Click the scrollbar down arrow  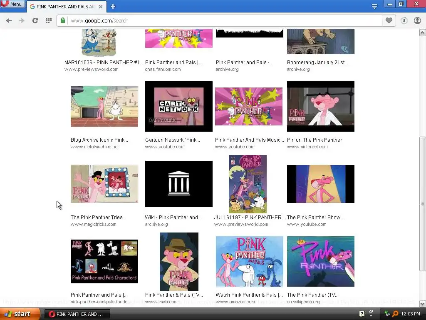[x=423, y=304]
